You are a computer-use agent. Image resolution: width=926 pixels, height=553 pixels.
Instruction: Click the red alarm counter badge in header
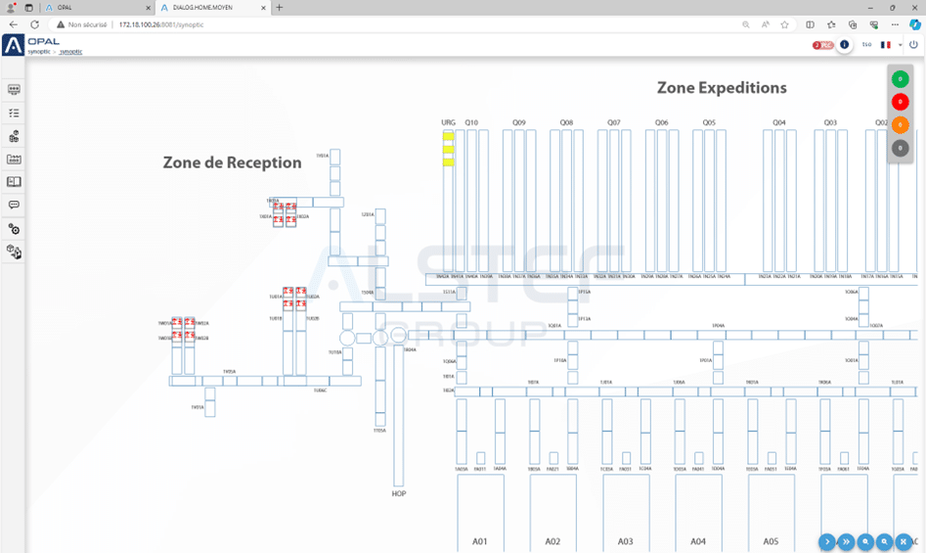pyautogui.click(x=822, y=45)
